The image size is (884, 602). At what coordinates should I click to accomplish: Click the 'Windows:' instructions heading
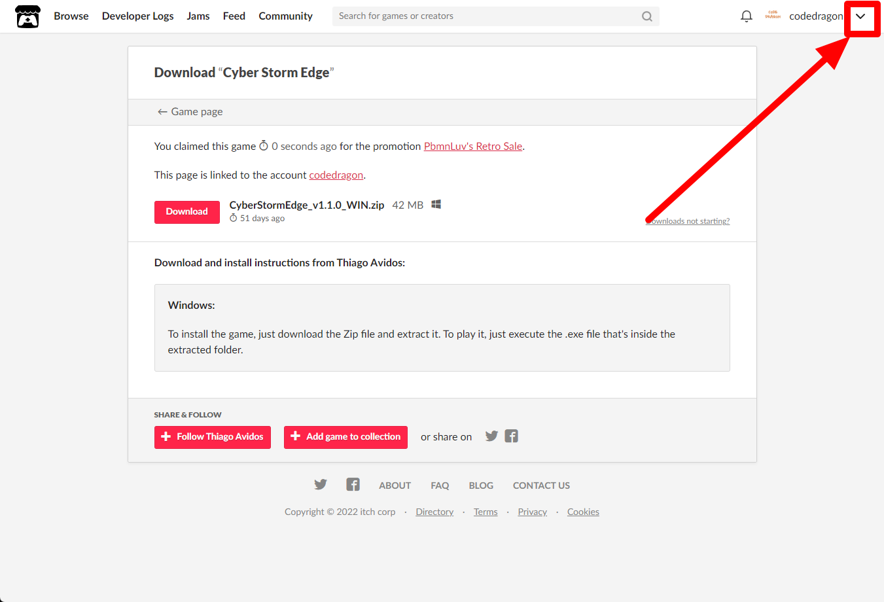191,306
